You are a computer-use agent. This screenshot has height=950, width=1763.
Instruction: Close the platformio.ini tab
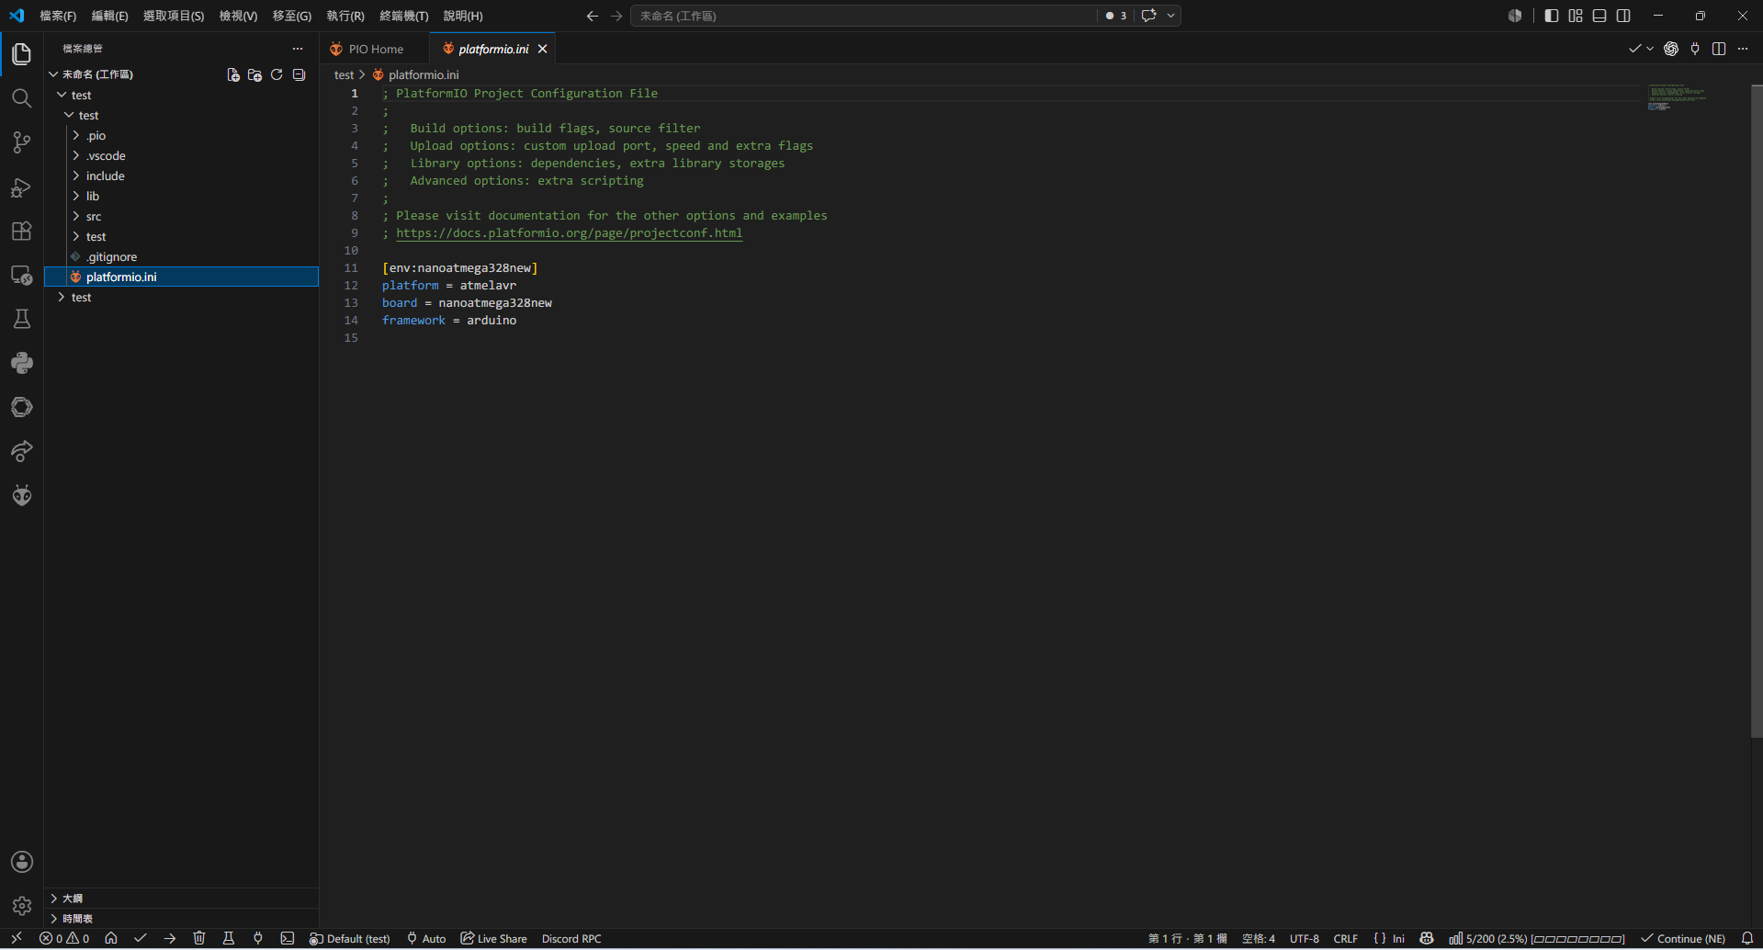coord(543,49)
